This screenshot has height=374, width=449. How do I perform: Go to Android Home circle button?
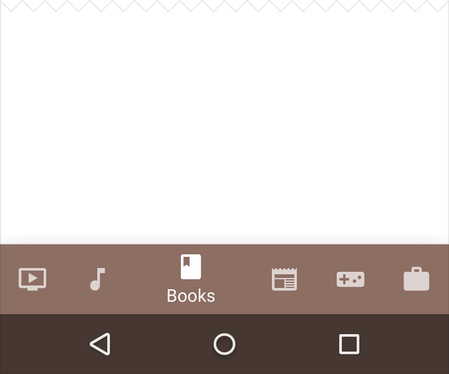224,344
